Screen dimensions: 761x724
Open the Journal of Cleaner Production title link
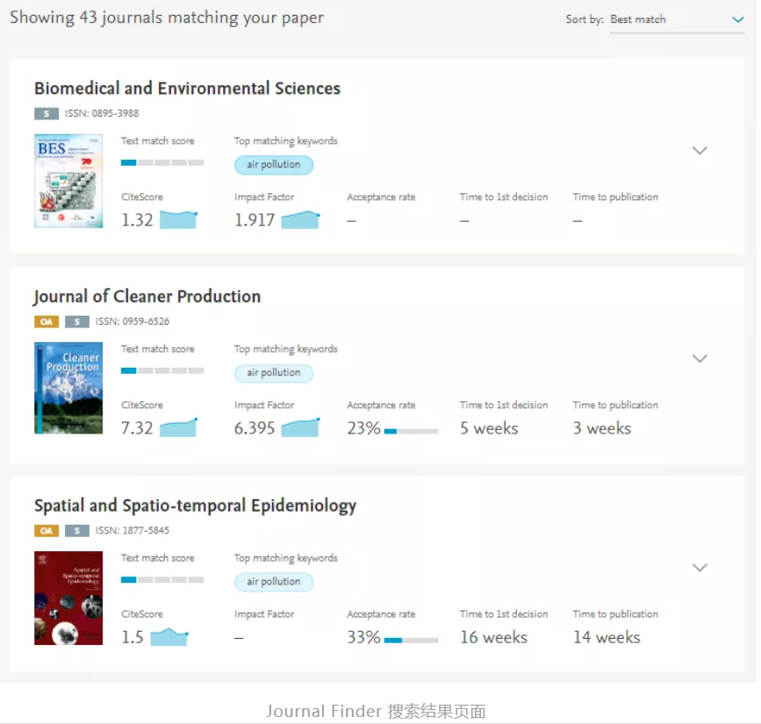pos(147,297)
